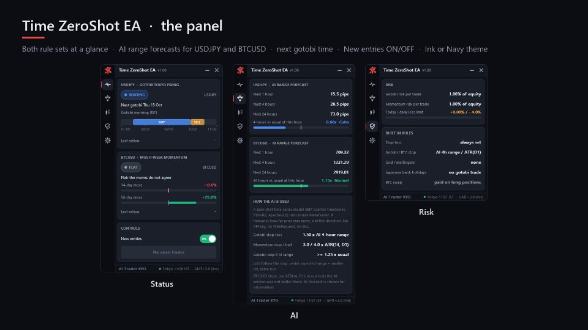Image resolution: width=588 pixels, height=330 pixels.
Task: Open Risk shield icon in Status panel sidebar
Action: 108,127
